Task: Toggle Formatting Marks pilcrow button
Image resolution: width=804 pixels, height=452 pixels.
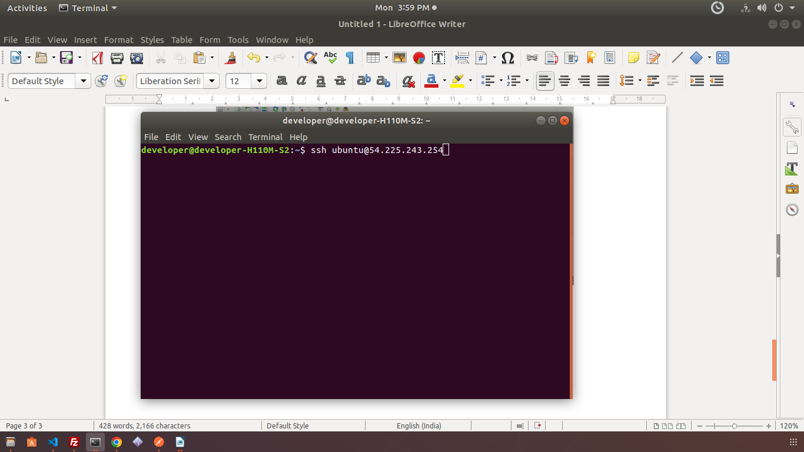Action: point(350,58)
